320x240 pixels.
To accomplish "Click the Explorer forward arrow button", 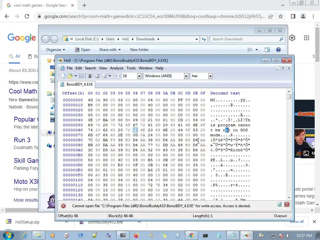I will (x=54, y=39).
